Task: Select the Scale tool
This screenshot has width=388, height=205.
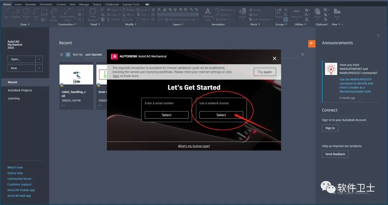Action: pyautogui.click(x=128, y=19)
